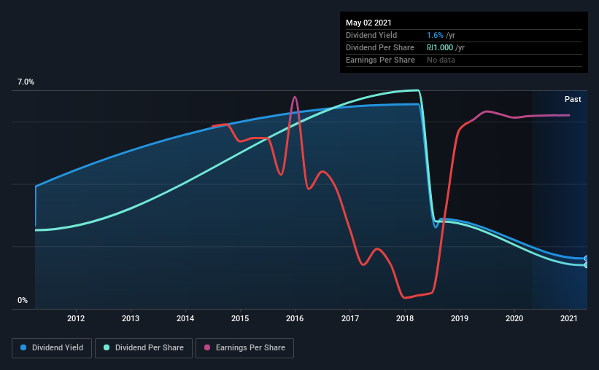The image size is (599, 370).
Task: Click the earnings peak near 2016
Action: (295, 97)
